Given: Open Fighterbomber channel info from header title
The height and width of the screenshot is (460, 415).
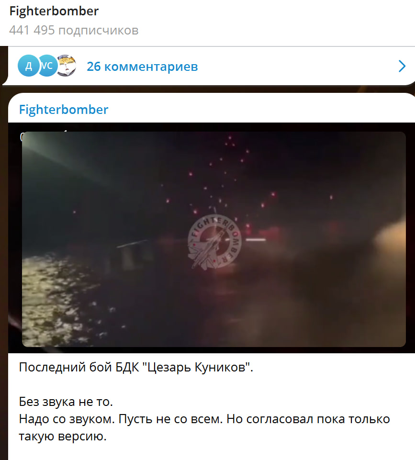Looking at the screenshot, I should [54, 11].
